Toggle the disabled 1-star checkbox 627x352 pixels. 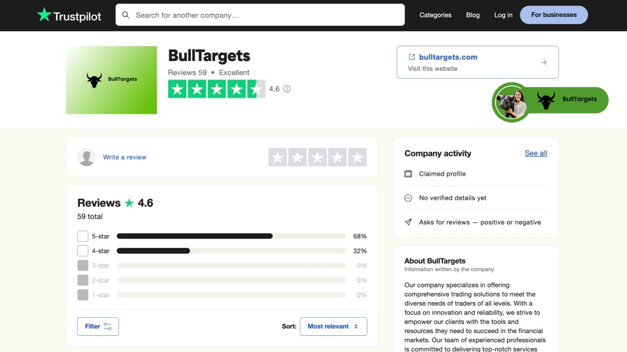coord(83,295)
